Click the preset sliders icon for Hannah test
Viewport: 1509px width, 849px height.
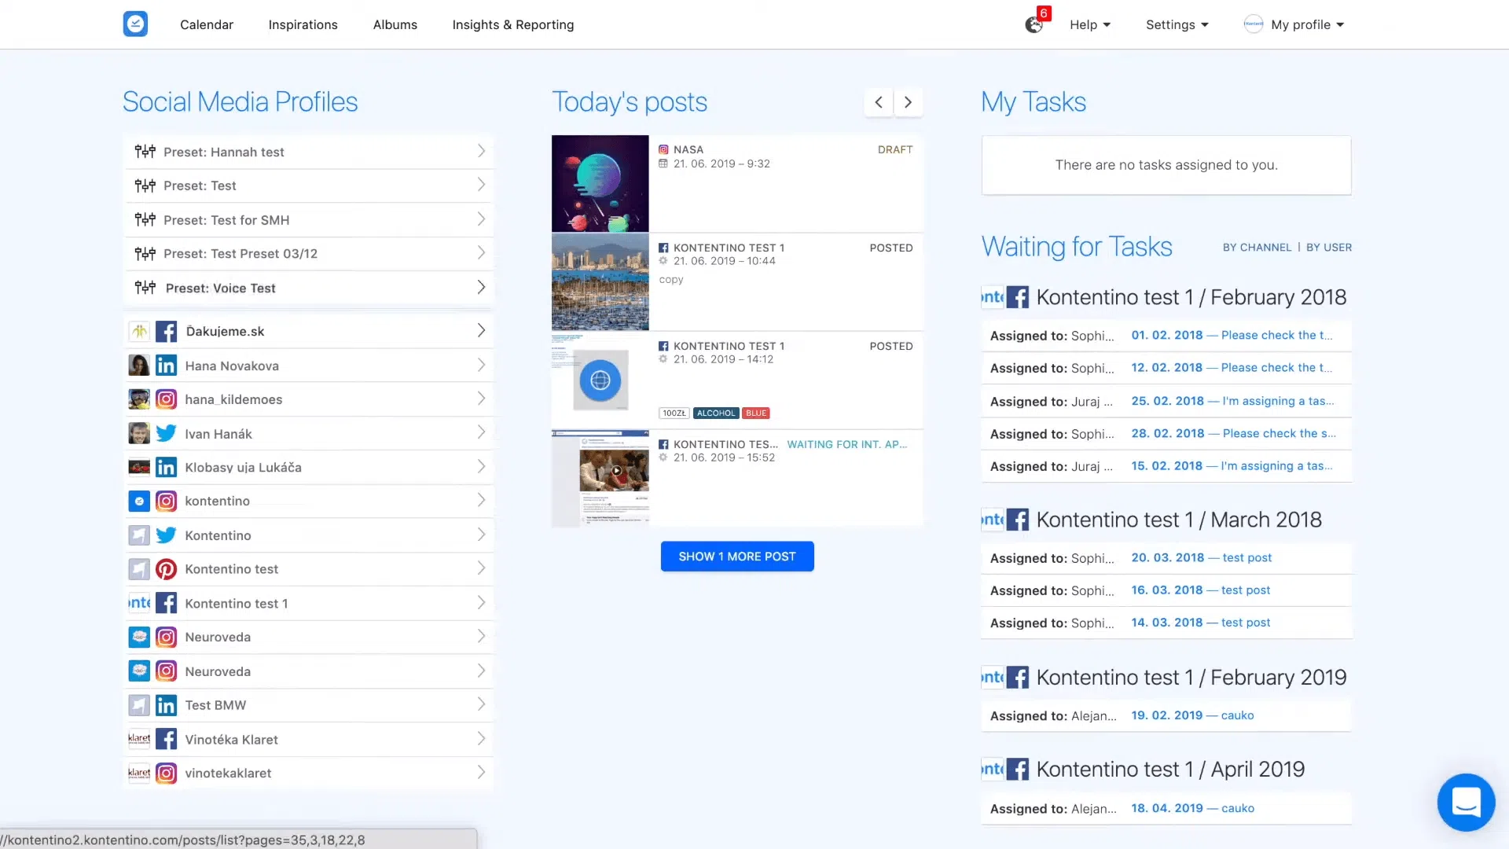click(145, 152)
